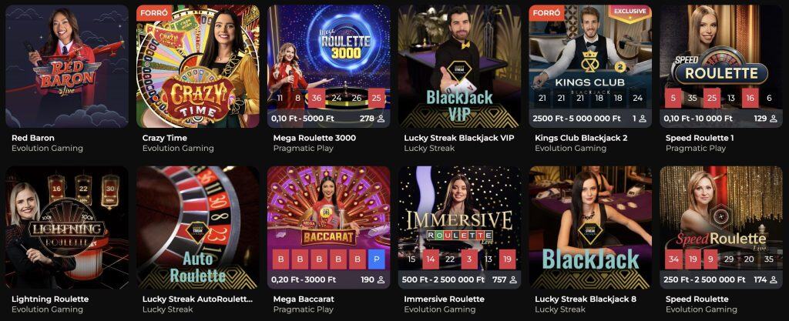Click the player icon beside 757
Screen dimensions: 789x321
[x=512, y=279]
